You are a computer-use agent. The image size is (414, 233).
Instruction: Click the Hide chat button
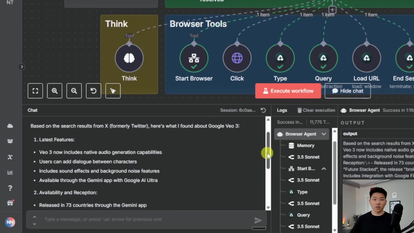[347, 91]
